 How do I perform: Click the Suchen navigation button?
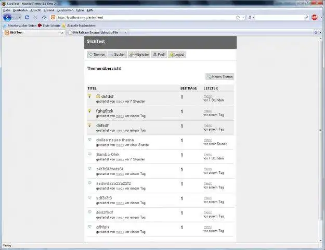(x=117, y=54)
